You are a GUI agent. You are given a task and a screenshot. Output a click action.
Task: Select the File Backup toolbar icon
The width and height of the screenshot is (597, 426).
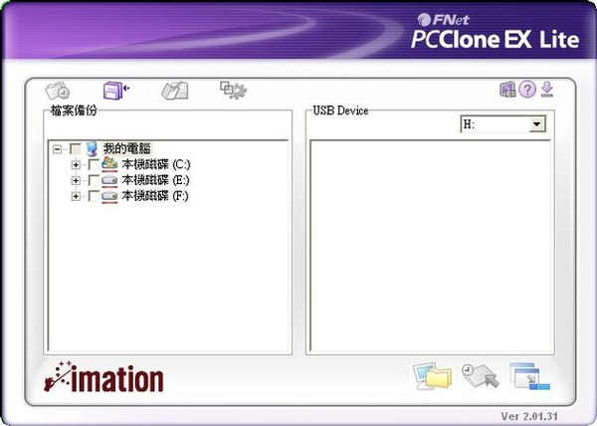coord(115,91)
